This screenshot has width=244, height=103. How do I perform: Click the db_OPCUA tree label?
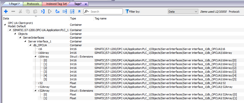point(40,45)
